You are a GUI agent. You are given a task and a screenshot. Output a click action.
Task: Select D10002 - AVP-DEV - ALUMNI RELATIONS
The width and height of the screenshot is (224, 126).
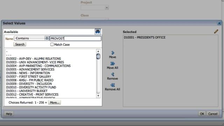[x=34, y=59]
